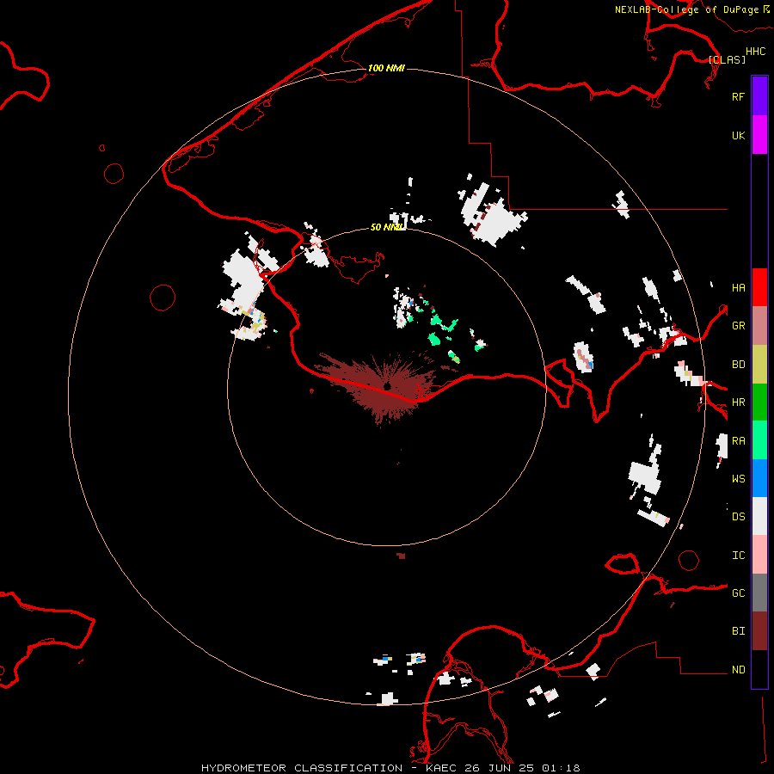774x774 pixels.
Task: Click the BI dark red legend swatch
Action: (x=759, y=631)
